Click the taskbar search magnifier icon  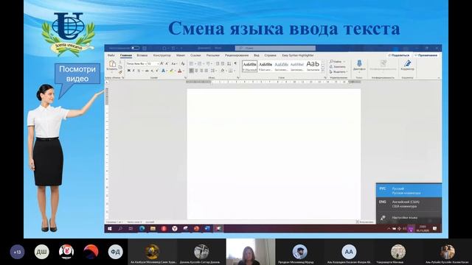[x=120, y=229]
